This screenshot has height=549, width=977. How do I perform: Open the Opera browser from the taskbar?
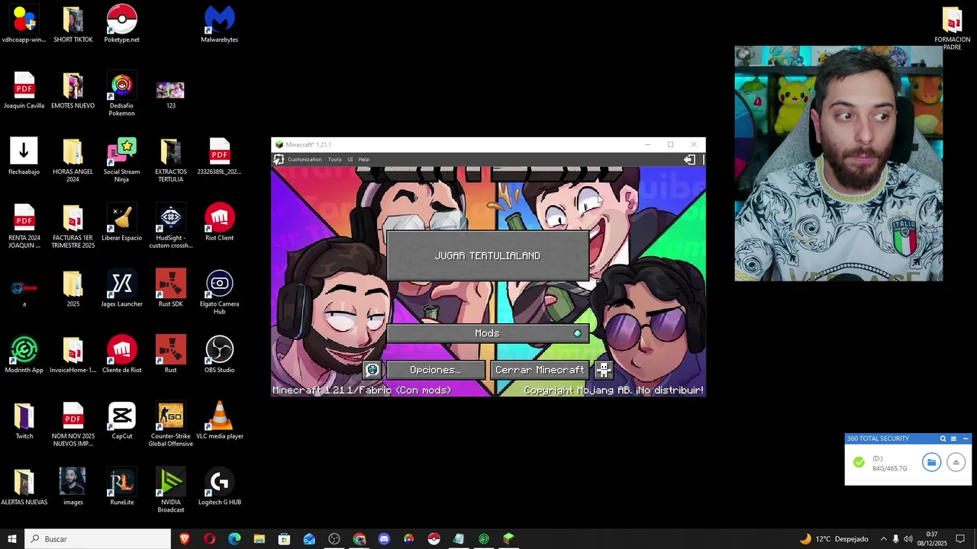[210, 539]
